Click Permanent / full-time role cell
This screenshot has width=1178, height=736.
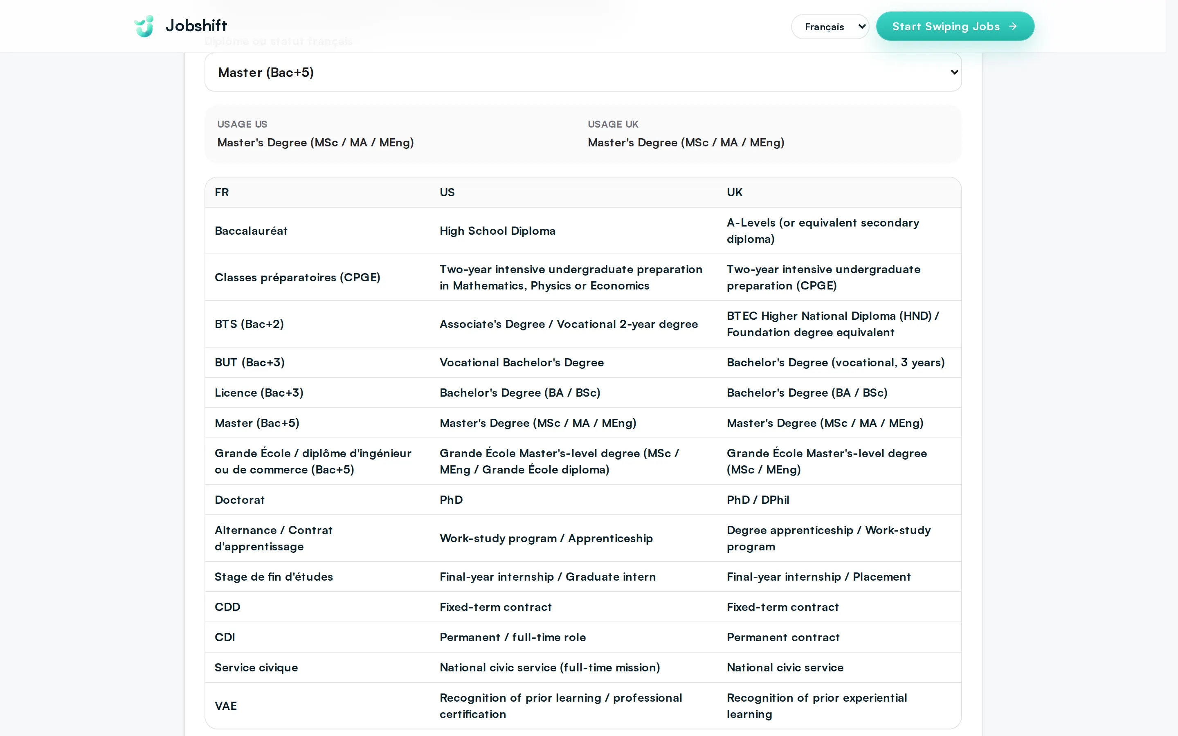(513, 637)
